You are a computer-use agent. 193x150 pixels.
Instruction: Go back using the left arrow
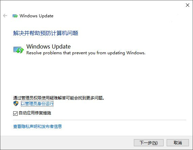[5, 16]
